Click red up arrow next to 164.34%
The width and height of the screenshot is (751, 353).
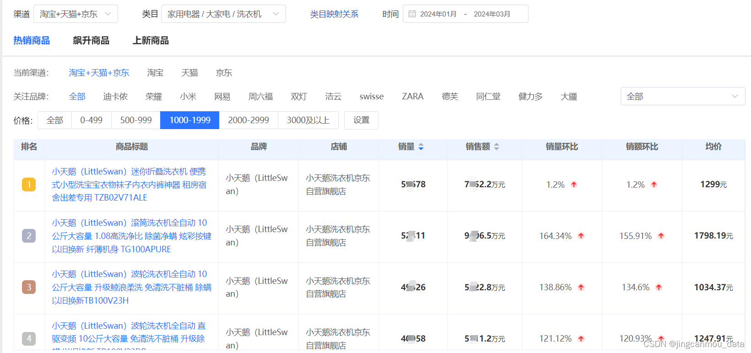point(581,236)
